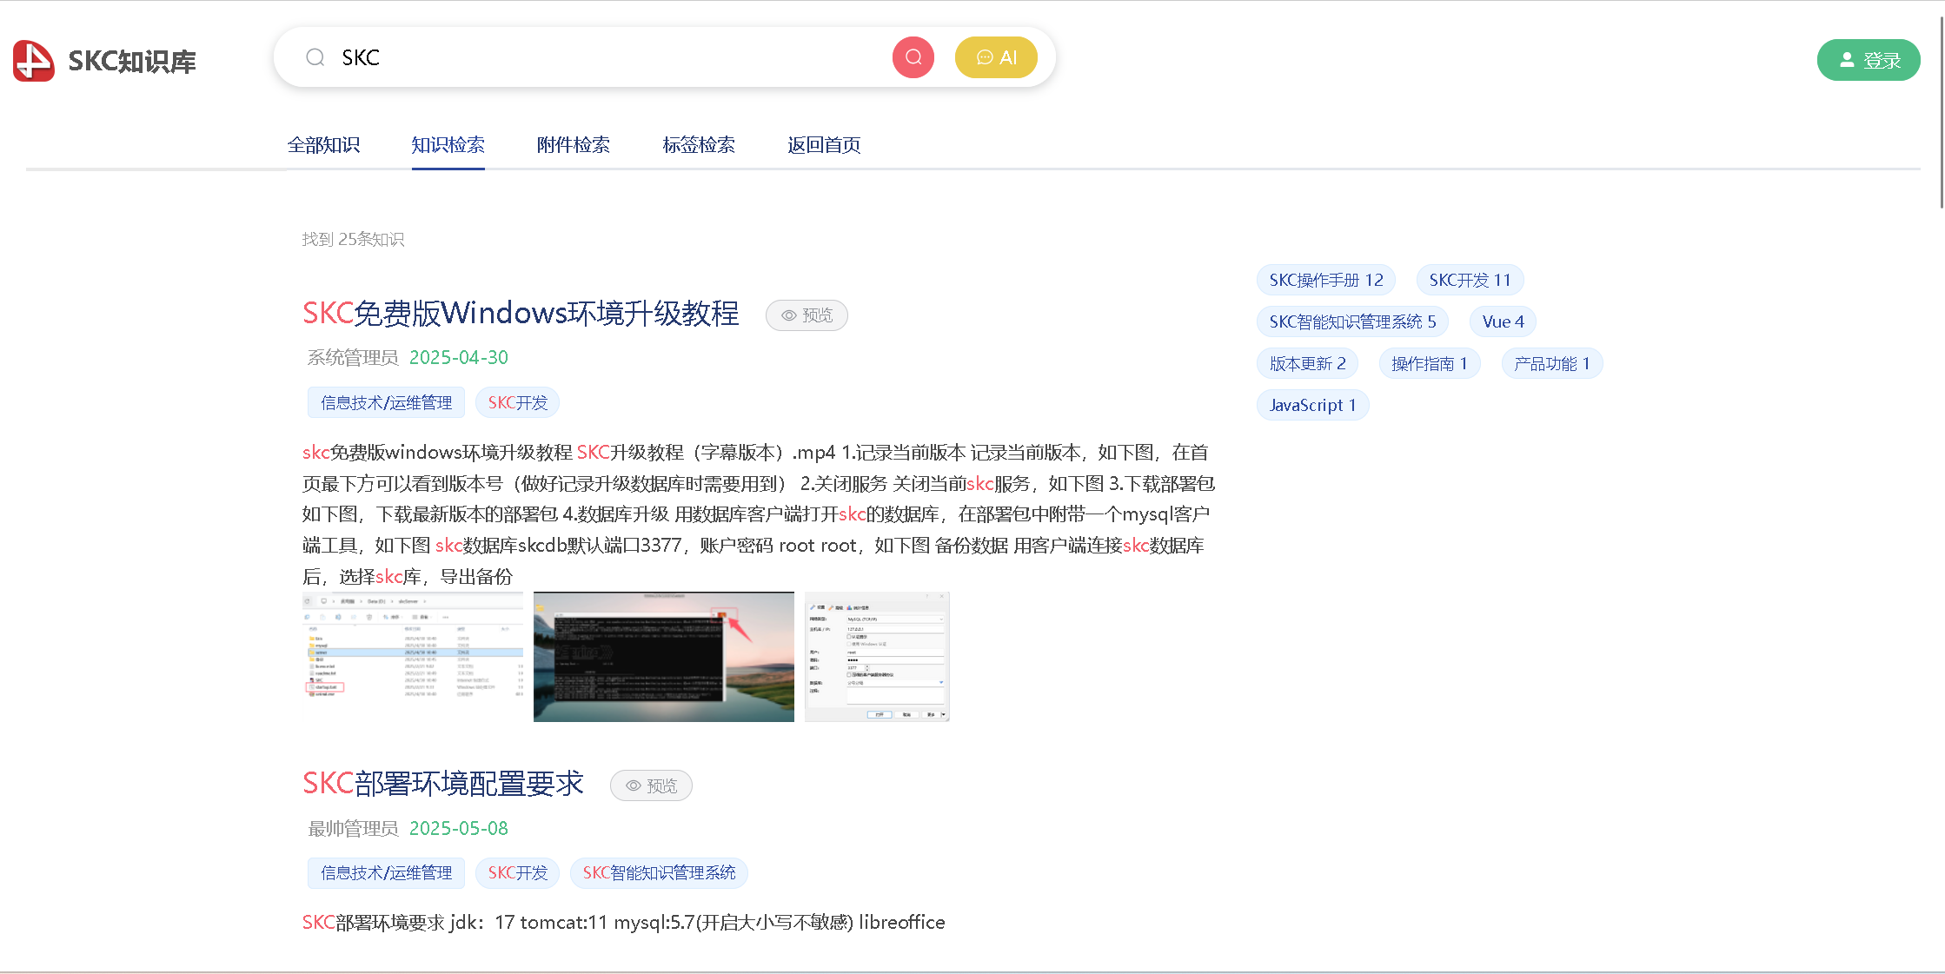Click the SKC知识库 logo icon

34,61
